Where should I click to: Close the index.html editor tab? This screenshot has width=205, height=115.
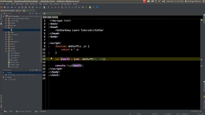tap(60, 13)
